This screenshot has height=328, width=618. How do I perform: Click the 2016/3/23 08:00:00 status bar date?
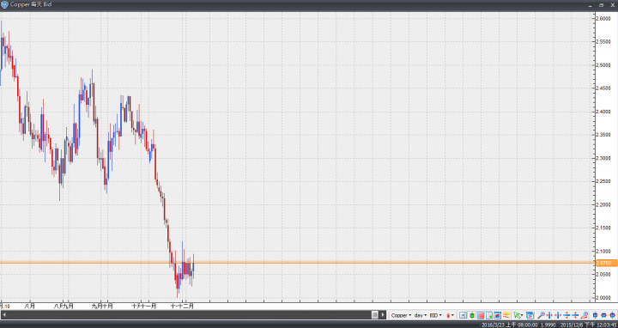pyautogui.click(x=510, y=325)
